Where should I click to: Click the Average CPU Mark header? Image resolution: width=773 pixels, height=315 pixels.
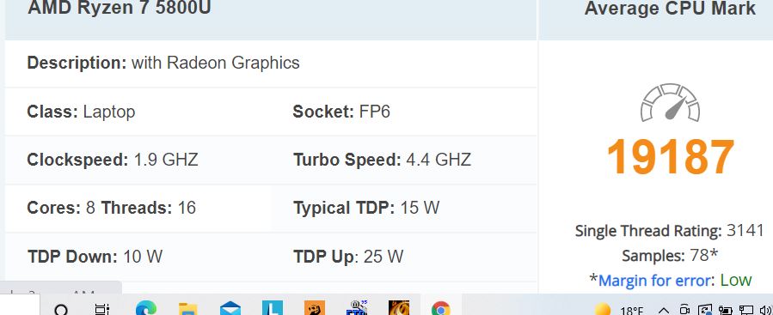click(670, 9)
